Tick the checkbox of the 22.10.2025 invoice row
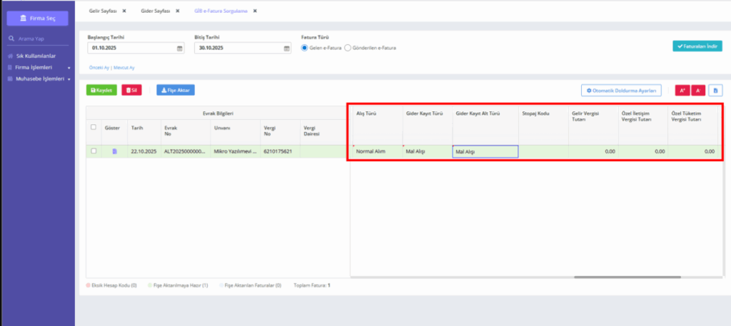This screenshot has height=326, width=731. pyautogui.click(x=94, y=151)
